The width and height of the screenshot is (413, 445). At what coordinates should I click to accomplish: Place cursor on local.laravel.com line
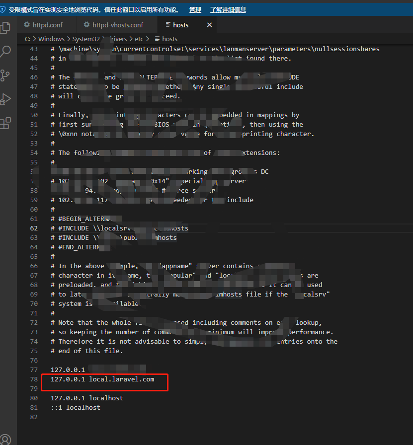coord(121,379)
